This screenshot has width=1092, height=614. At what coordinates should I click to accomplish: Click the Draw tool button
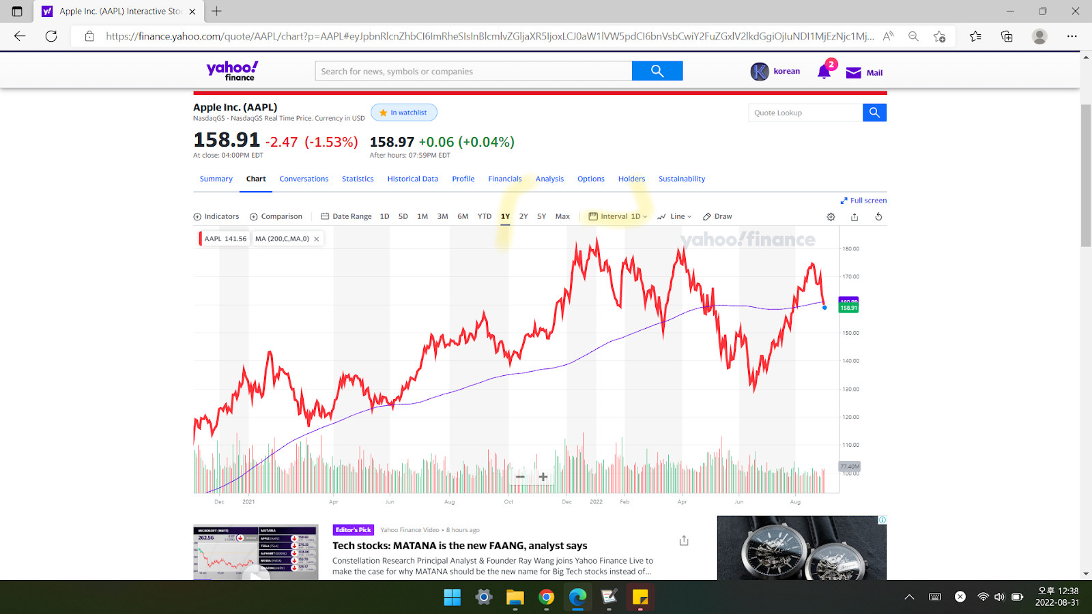click(x=717, y=216)
